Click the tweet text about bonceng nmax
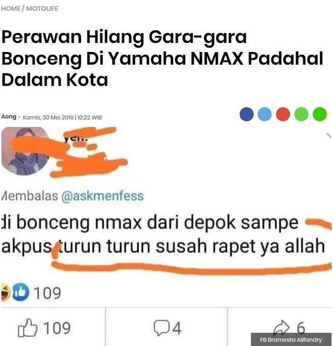 coord(163,234)
